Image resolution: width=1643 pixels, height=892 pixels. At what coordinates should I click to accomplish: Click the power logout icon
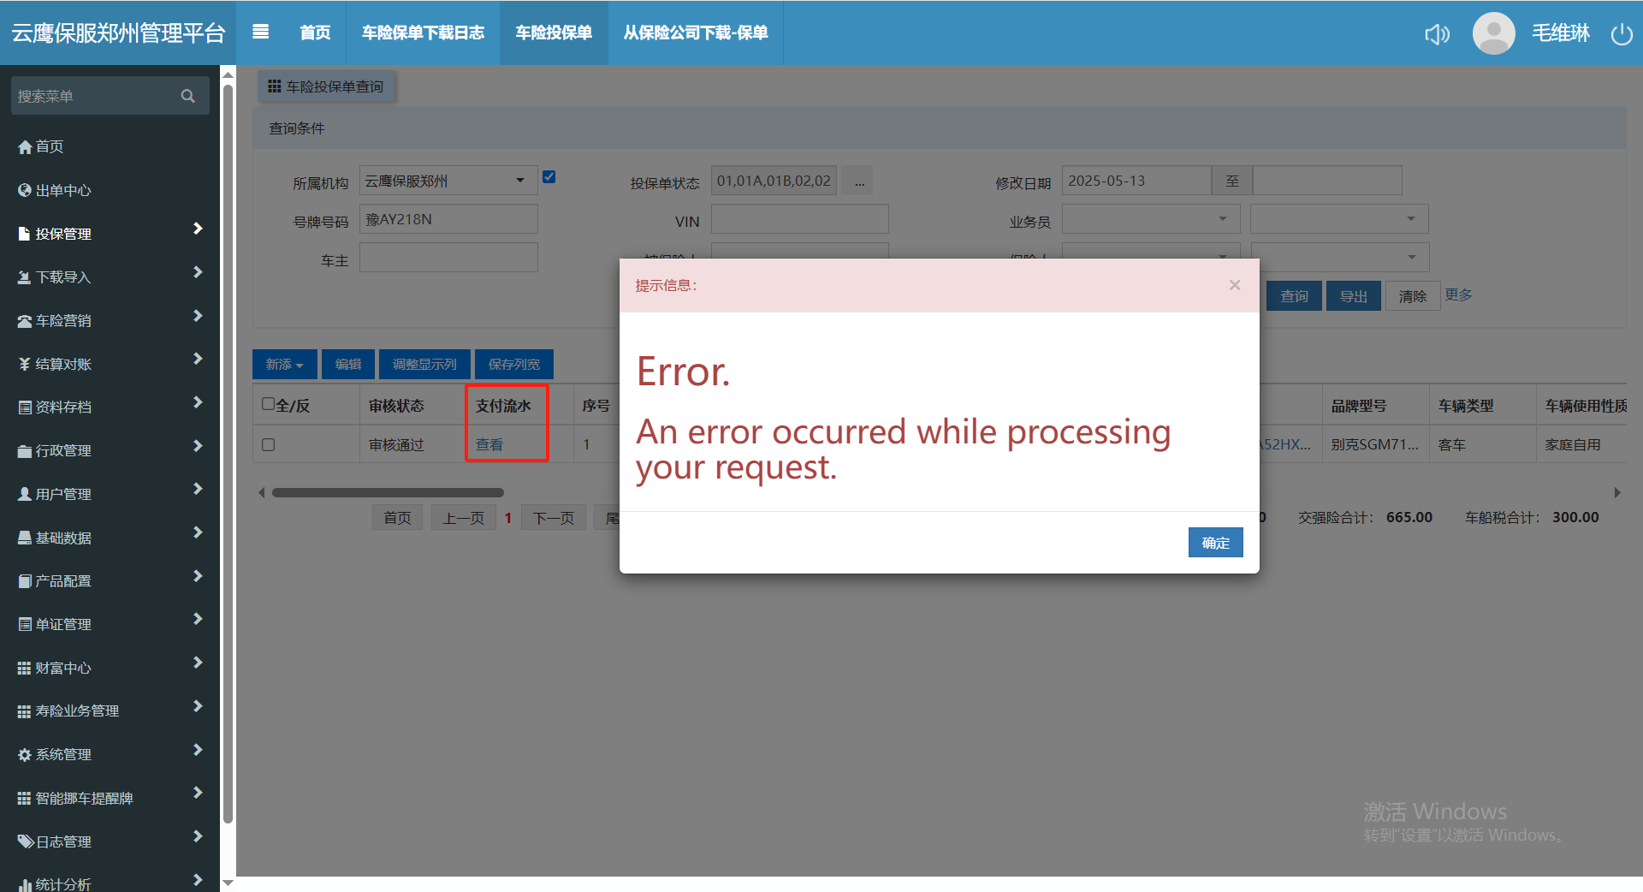pyautogui.click(x=1622, y=33)
